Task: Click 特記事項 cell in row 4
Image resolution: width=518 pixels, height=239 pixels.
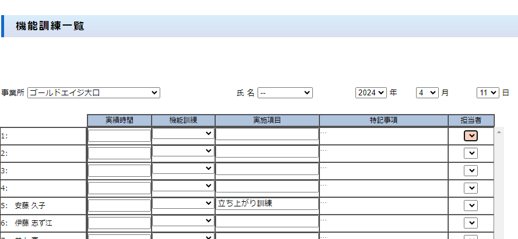Action: tap(383, 188)
